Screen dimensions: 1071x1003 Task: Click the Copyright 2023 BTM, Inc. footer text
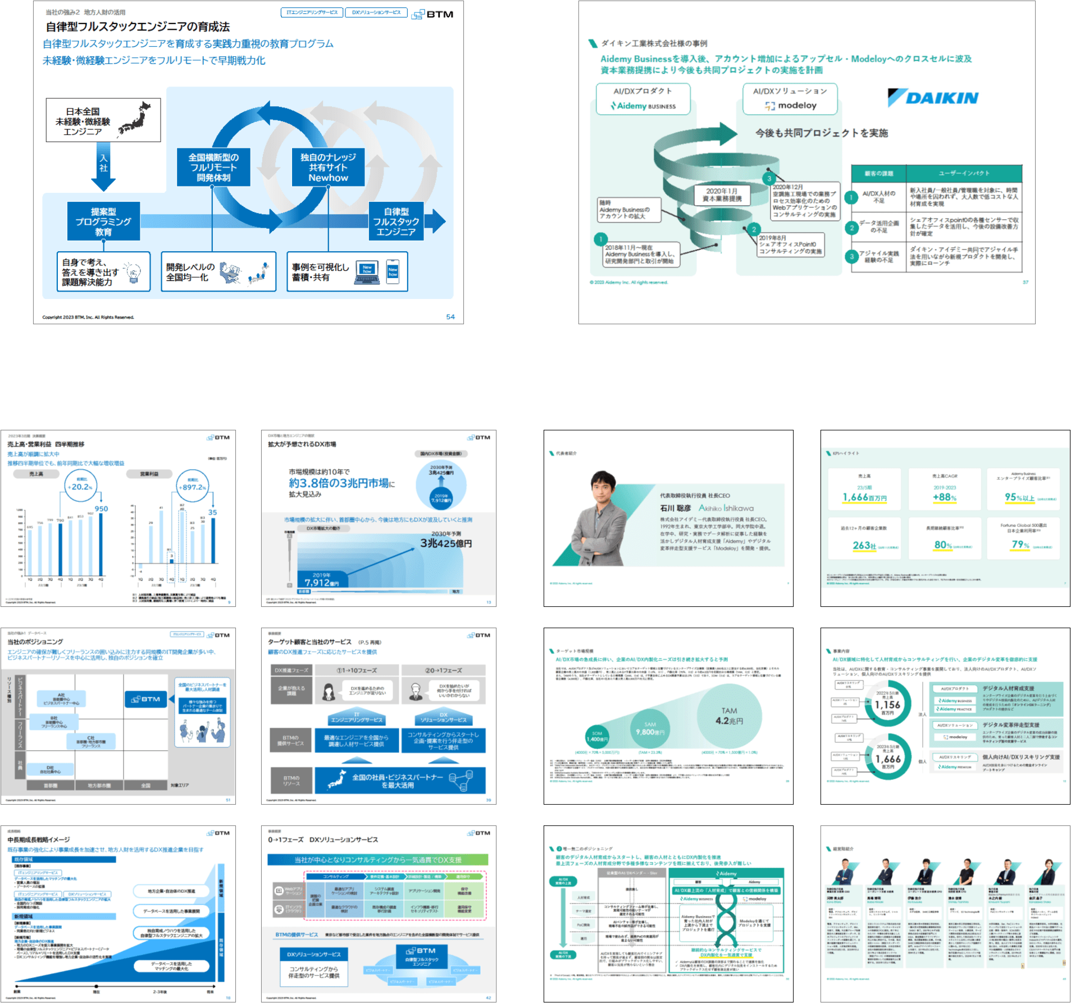88,317
